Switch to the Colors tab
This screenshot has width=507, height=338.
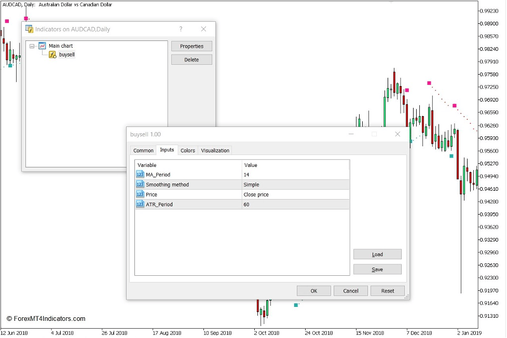point(187,150)
